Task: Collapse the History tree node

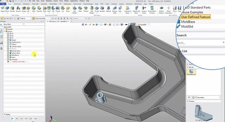Action: [x=4, y=31]
